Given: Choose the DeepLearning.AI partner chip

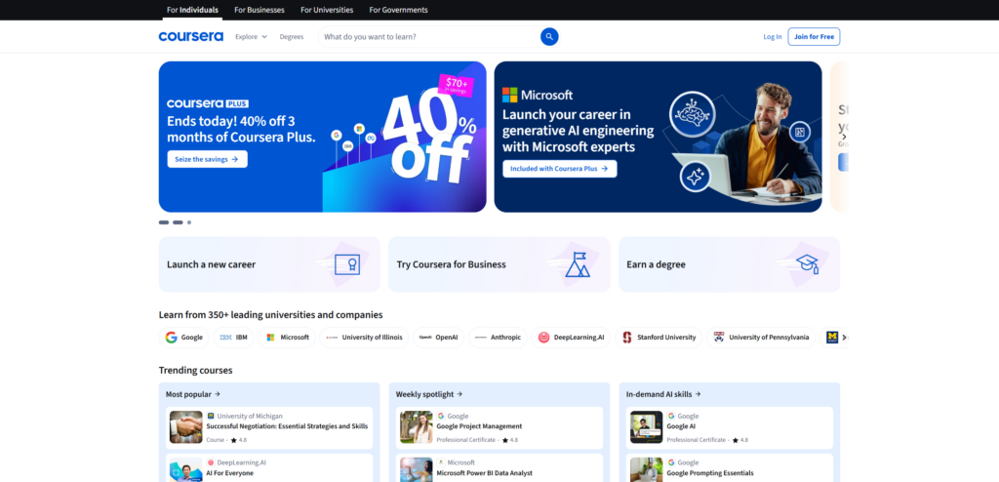Looking at the screenshot, I should (x=572, y=338).
